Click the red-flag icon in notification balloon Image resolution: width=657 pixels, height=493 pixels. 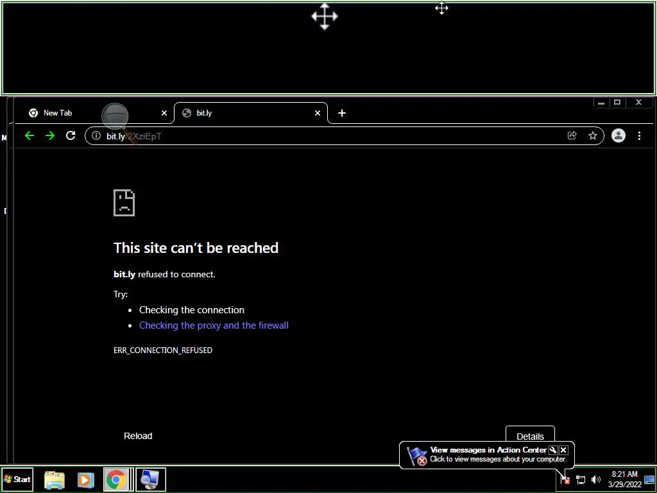point(417,456)
